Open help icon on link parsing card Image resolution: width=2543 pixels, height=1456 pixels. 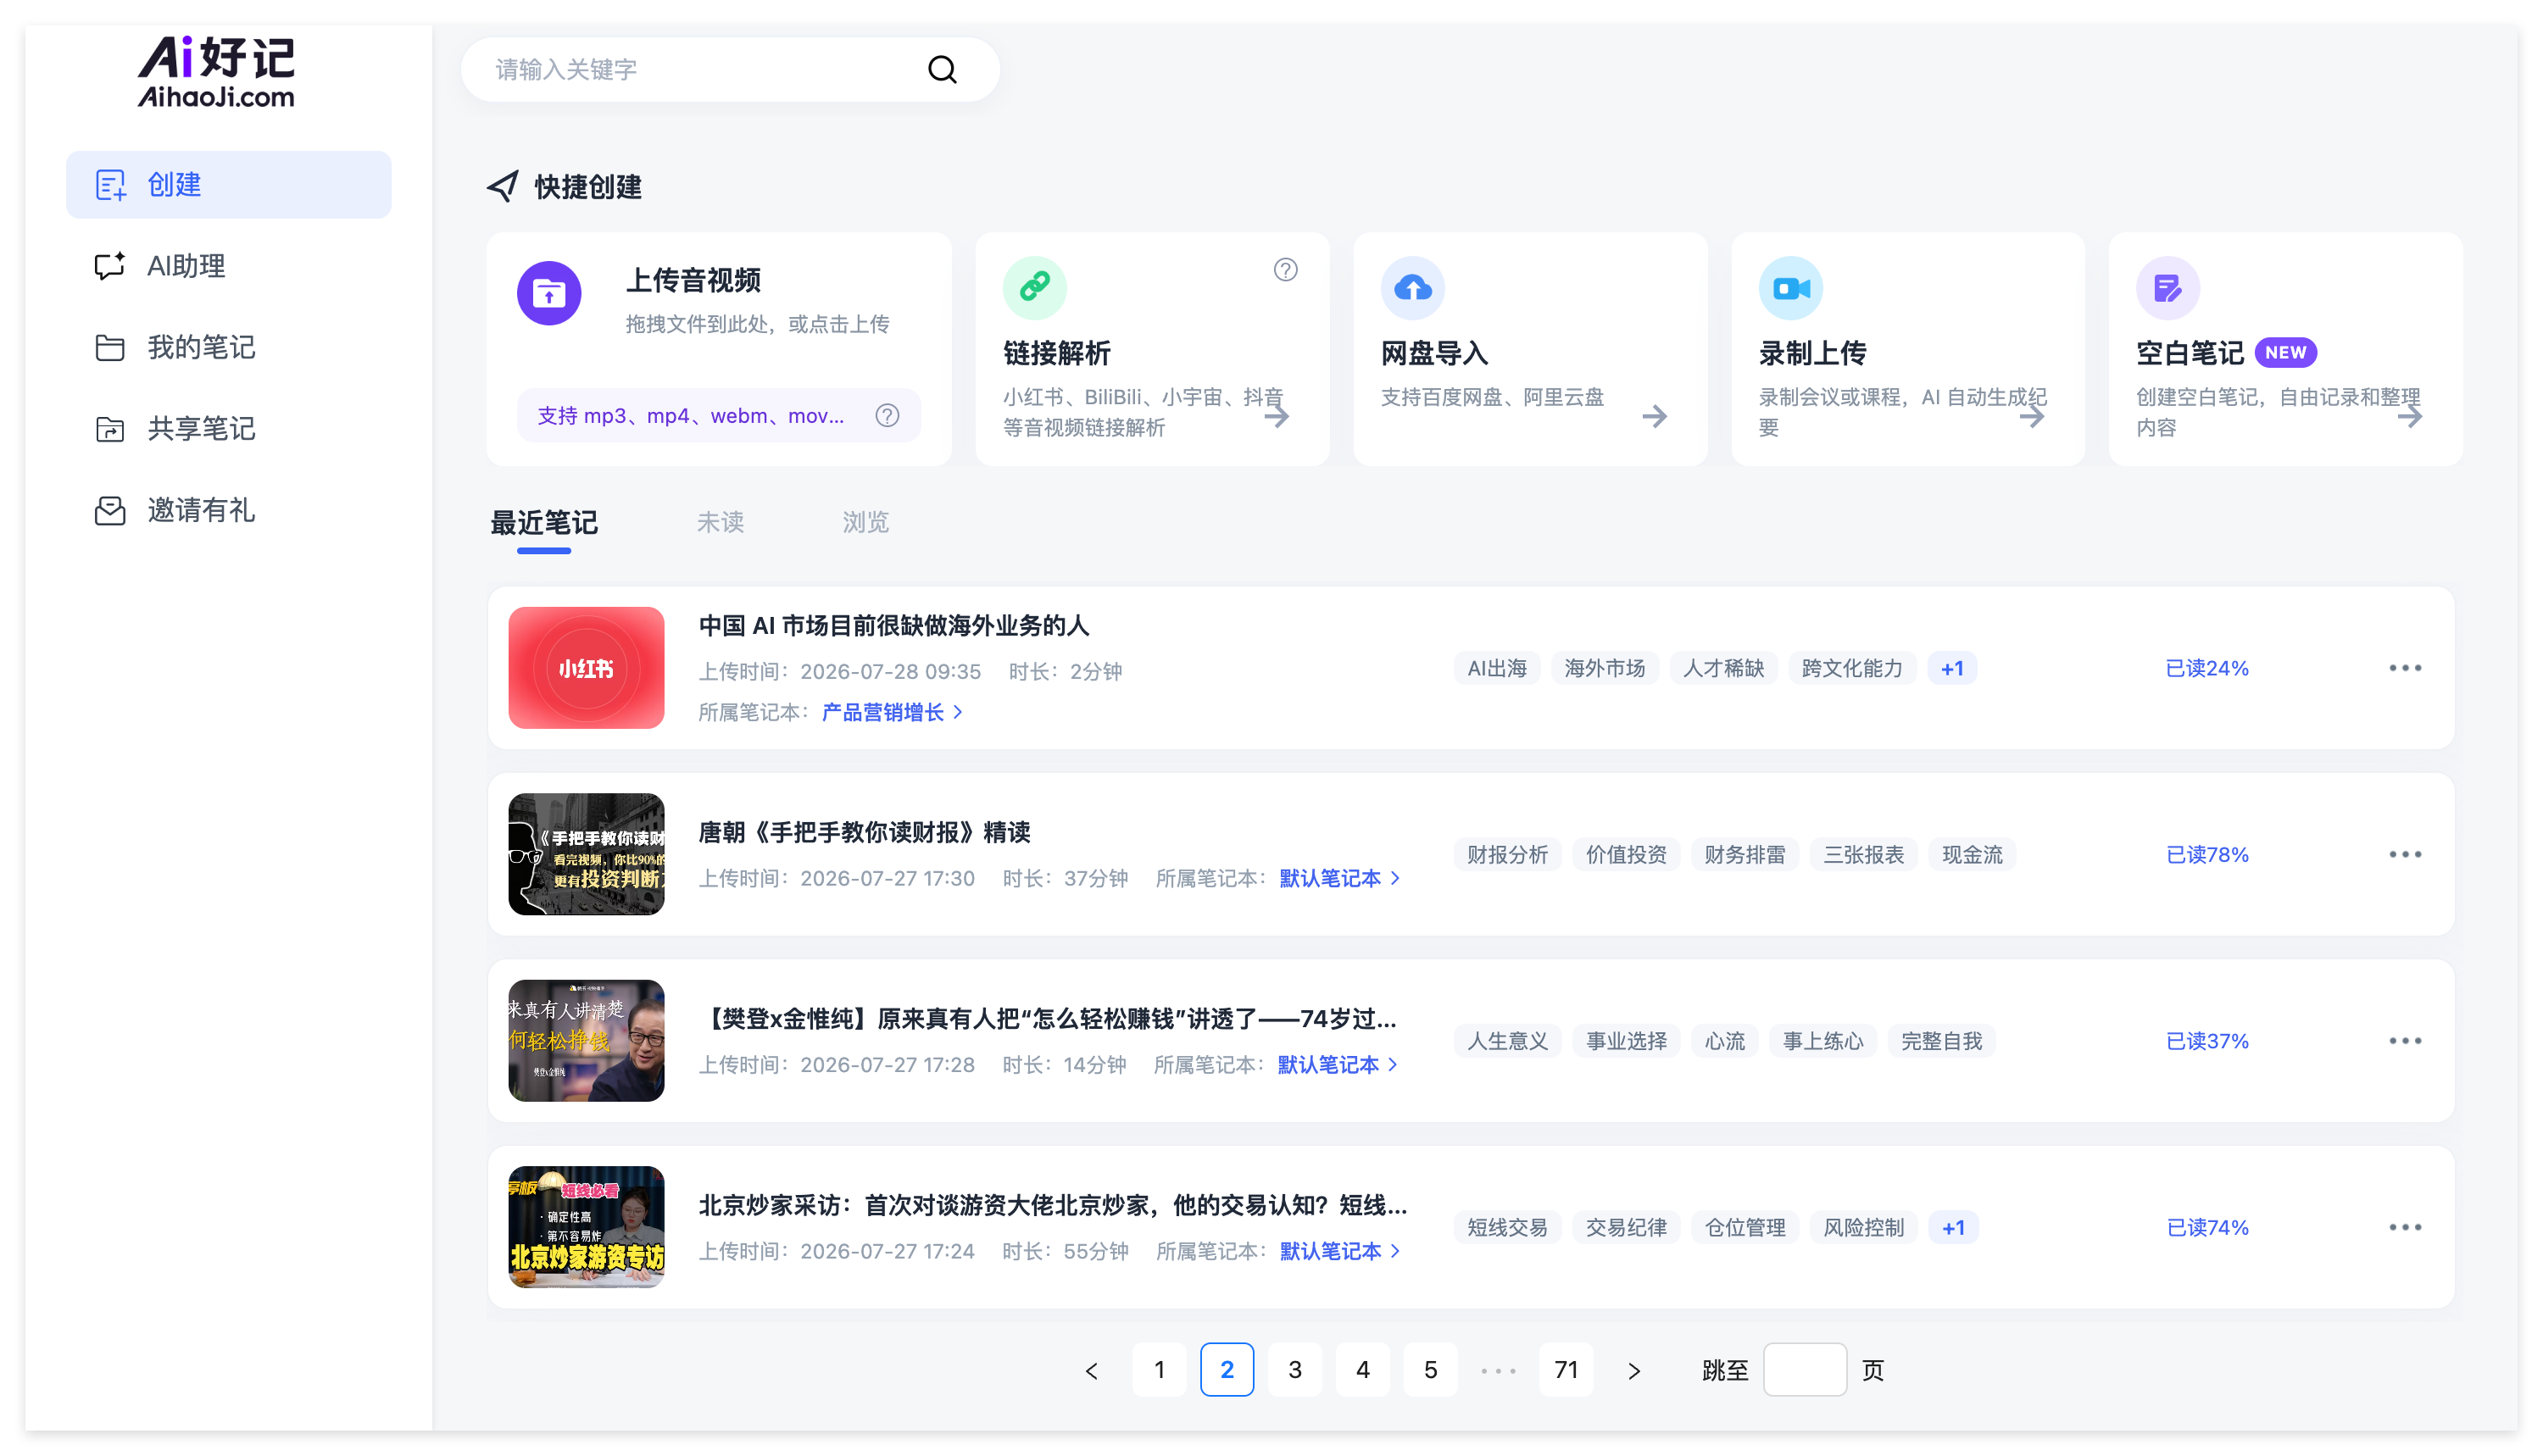pos(1286,270)
